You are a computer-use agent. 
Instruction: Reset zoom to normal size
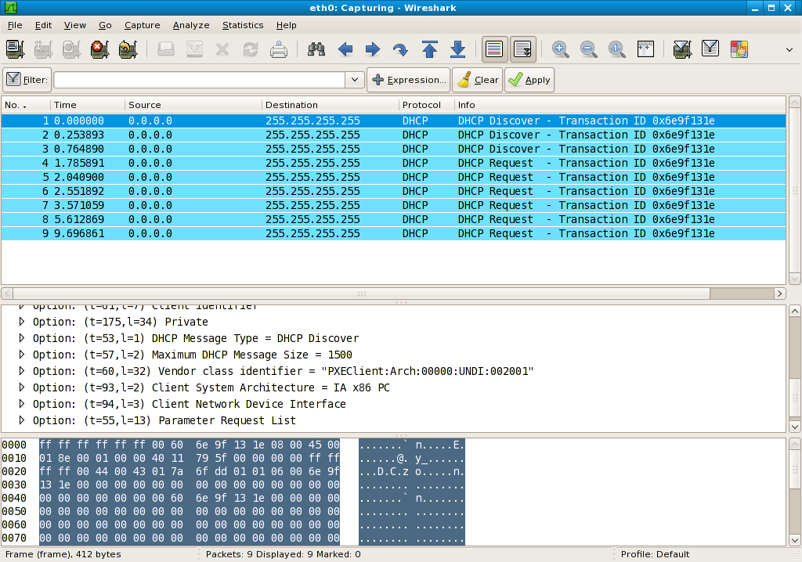coord(617,49)
